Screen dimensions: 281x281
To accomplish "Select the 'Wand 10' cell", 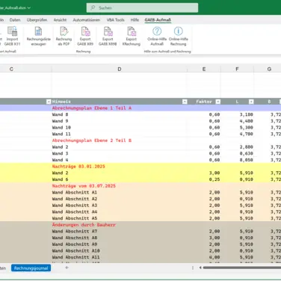I will click(120, 128).
